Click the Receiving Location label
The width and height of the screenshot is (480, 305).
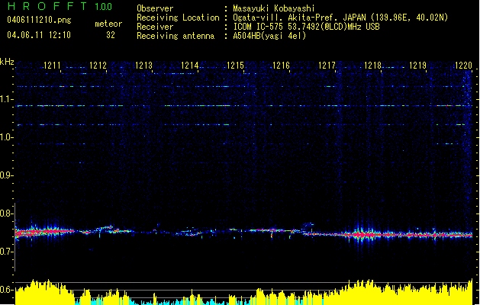tap(178, 18)
